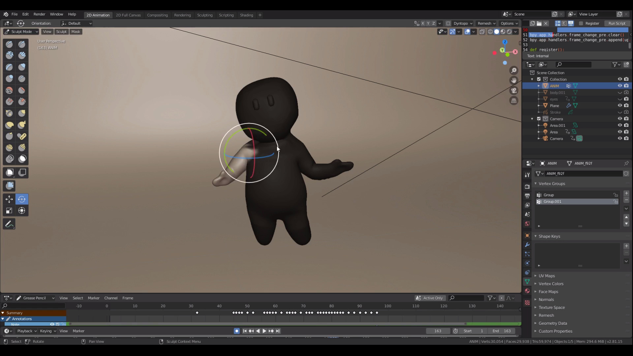Screen dimensions: 633x356
Task: Select the Inflate brush
Action: tap(22, 67)
